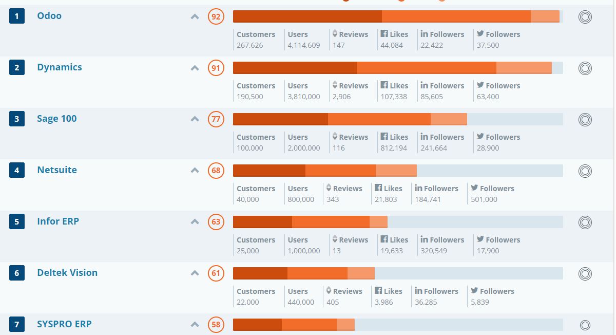Image resolution: width=616 pixels, height=335 pixels.
Task: Select the compare circle for Sage 100
Action: [585, 120]
